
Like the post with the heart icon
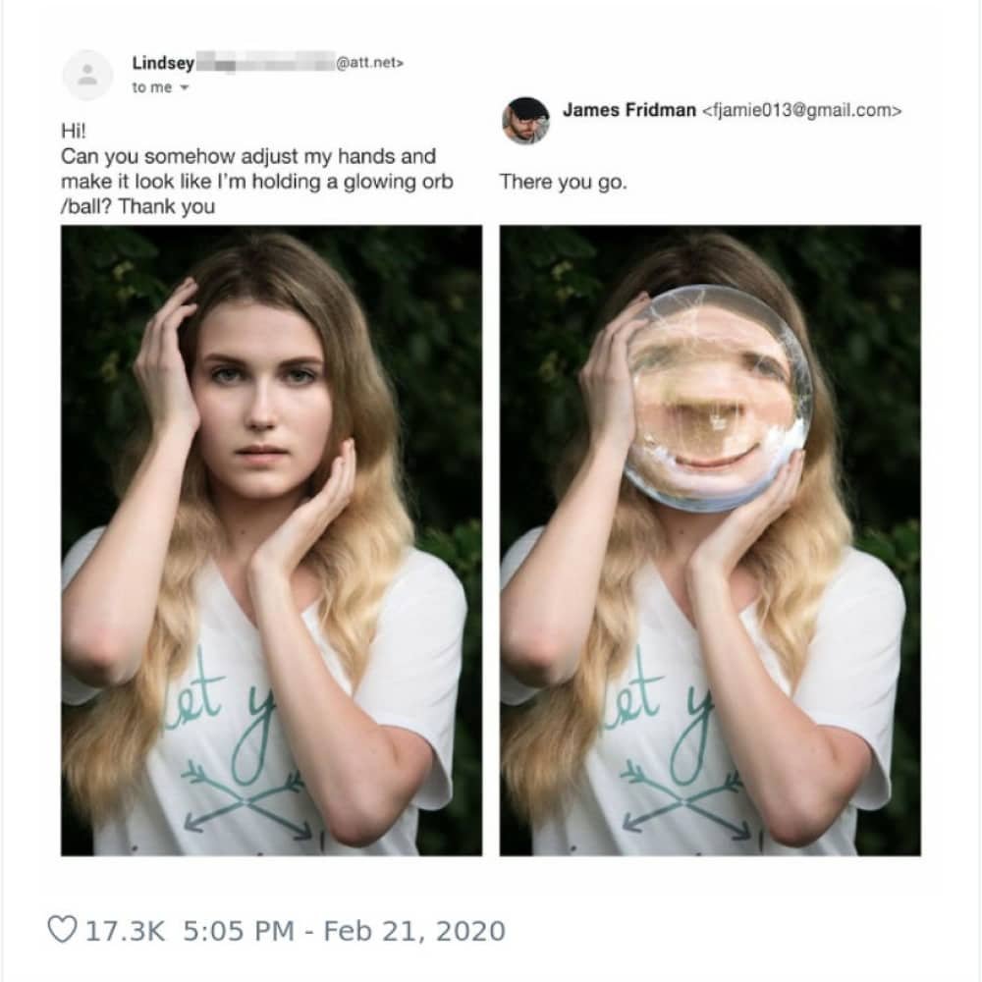[61, 929]
